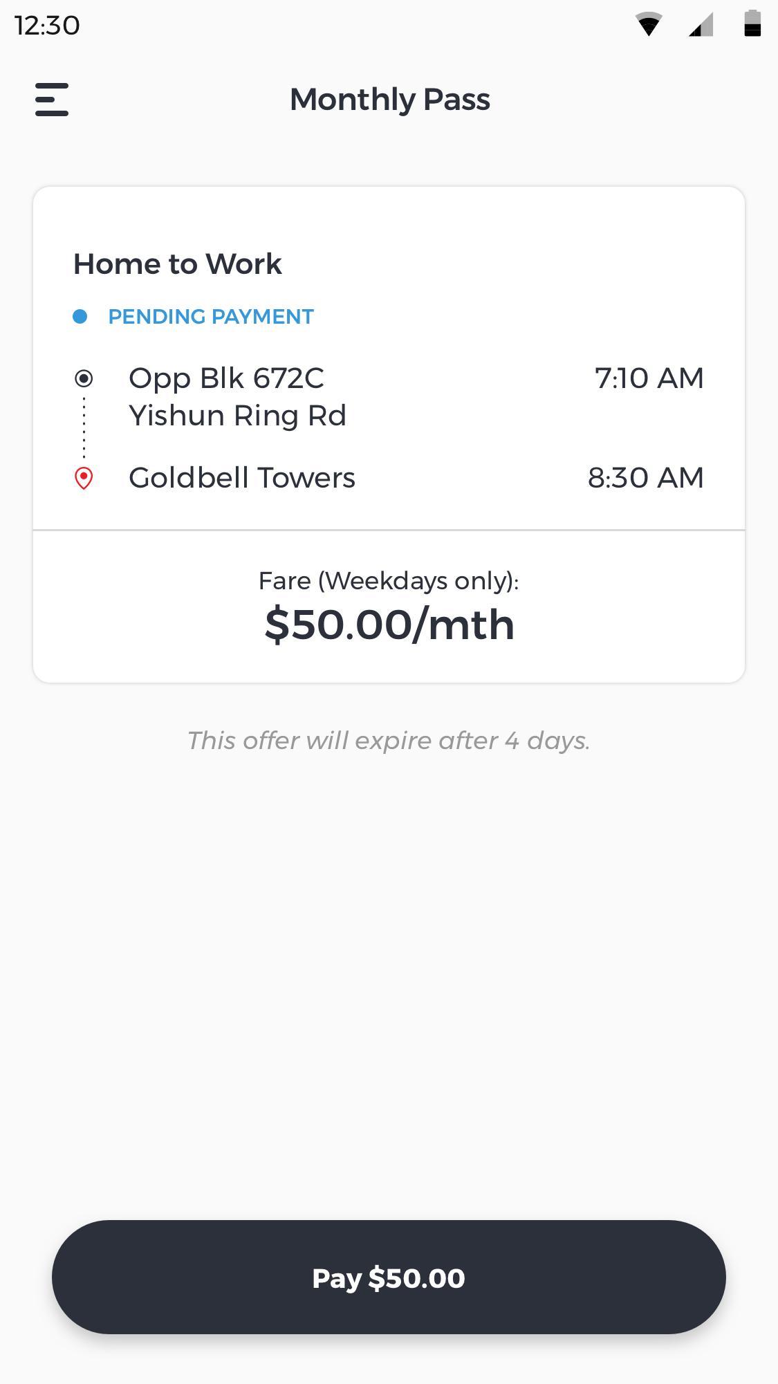Tap the cellular signal icon

point(701,25)
